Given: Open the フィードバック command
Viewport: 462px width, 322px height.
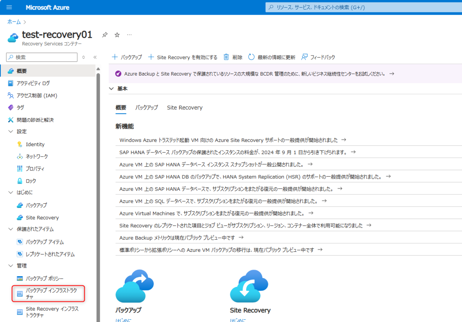Looking at the screenshot, I should [318, 57].
